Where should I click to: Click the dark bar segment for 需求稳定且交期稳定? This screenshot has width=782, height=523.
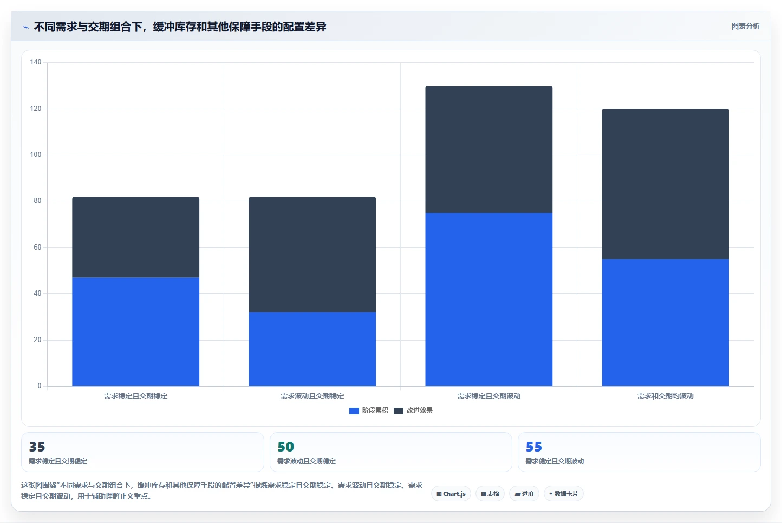coord(136,237)
